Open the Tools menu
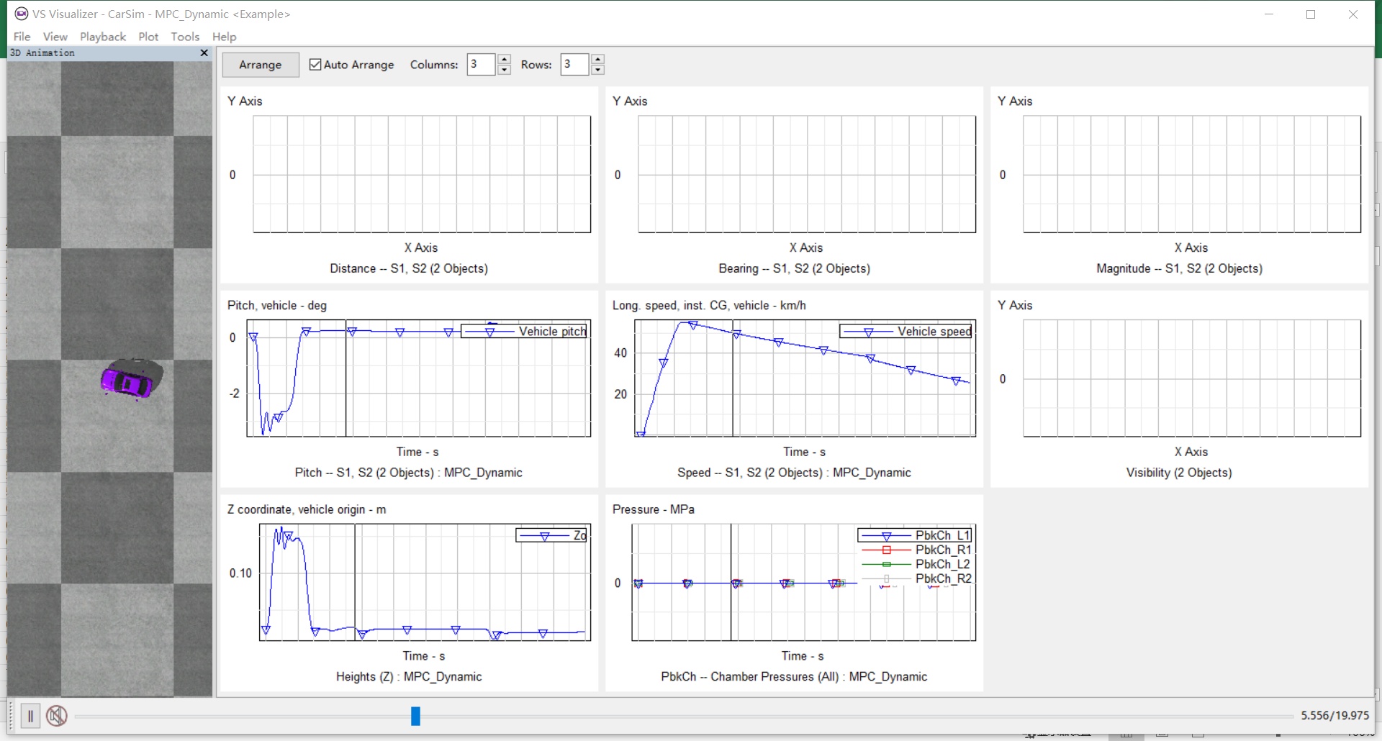Viewport: 1382px width, 741px height. click(x=185, y=36)
